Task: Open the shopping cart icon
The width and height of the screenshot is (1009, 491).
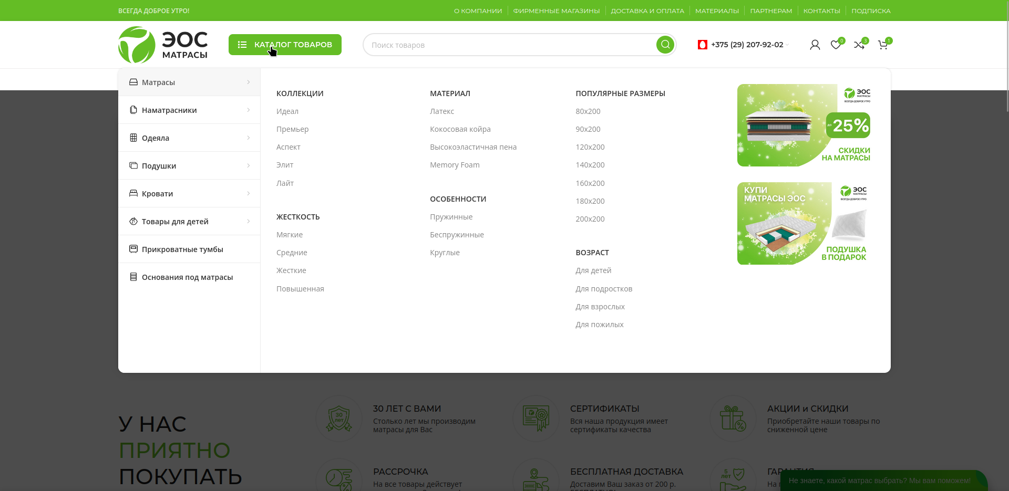Action: click(883, 45)
